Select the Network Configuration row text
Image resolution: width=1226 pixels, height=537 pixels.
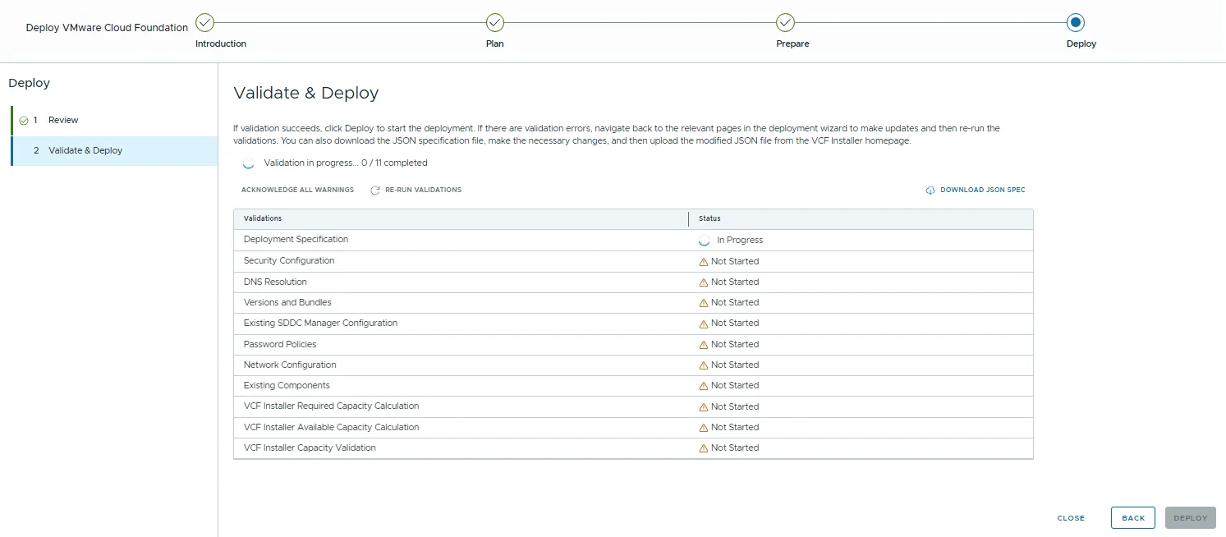click(x=290, y=365)
